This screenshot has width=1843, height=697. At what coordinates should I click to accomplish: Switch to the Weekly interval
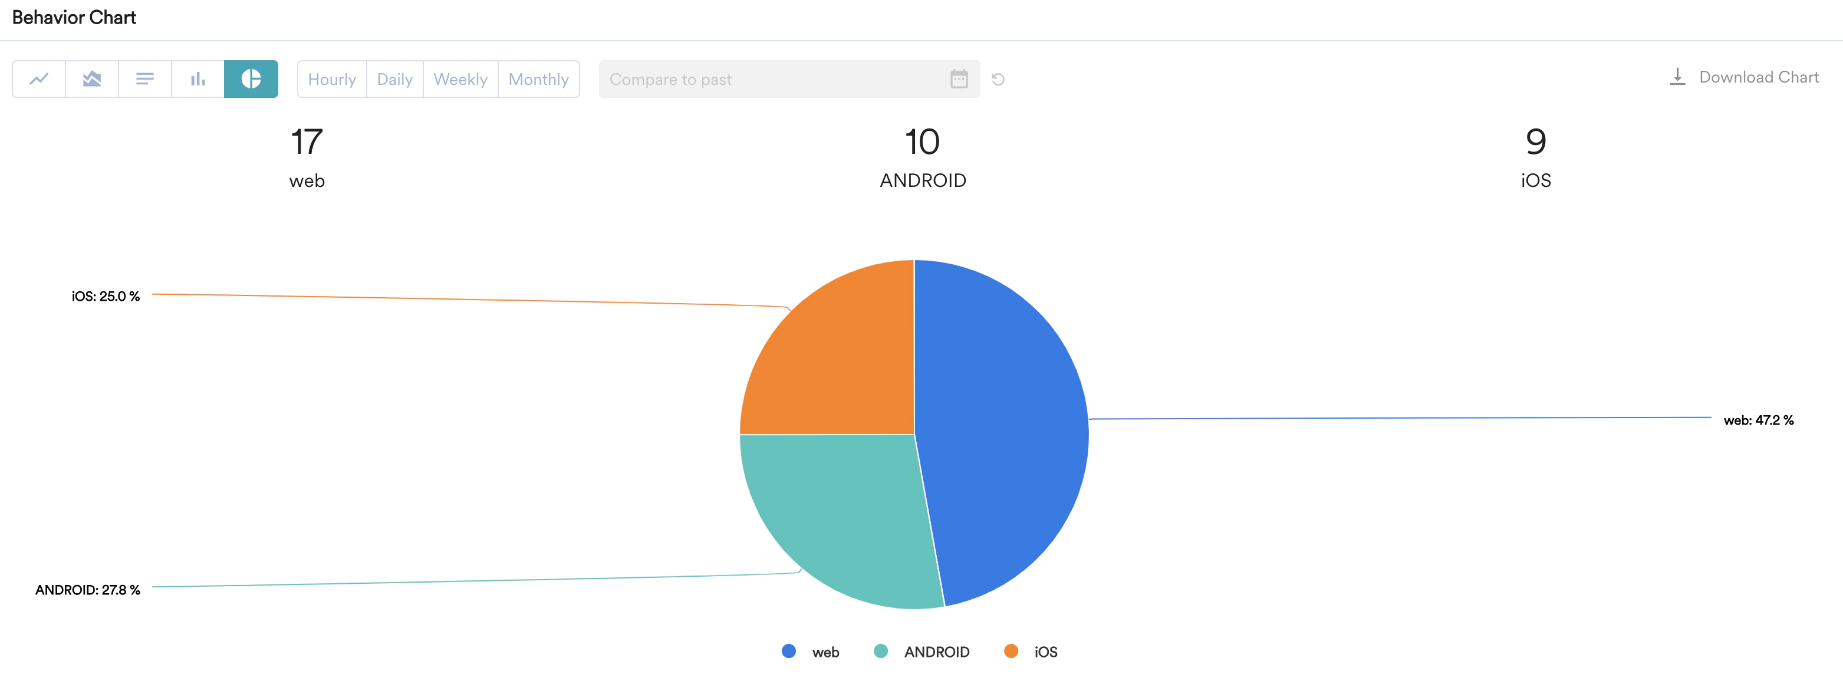(x=461, y=80)
